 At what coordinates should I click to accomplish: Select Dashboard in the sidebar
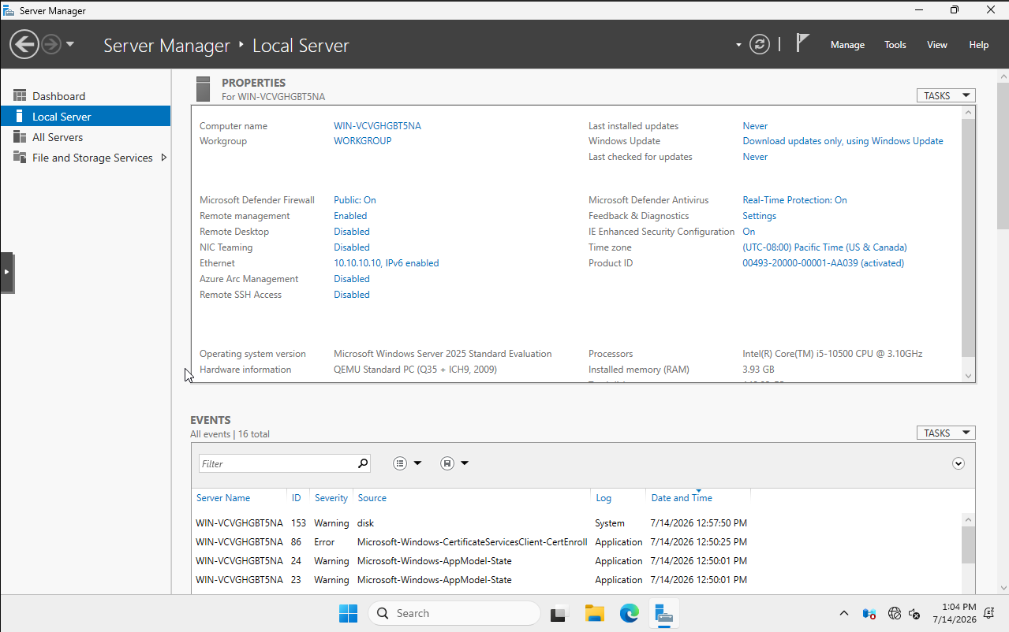point(85,96)
